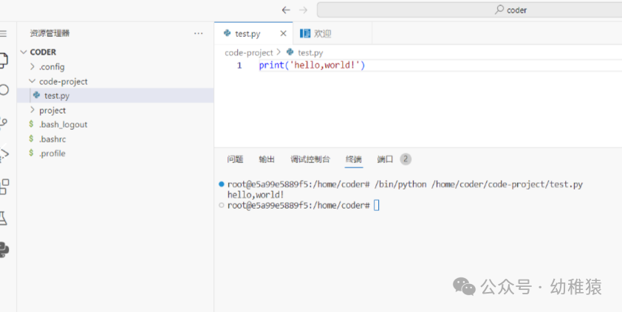Close the test.py editor tab

coord(283,34)
